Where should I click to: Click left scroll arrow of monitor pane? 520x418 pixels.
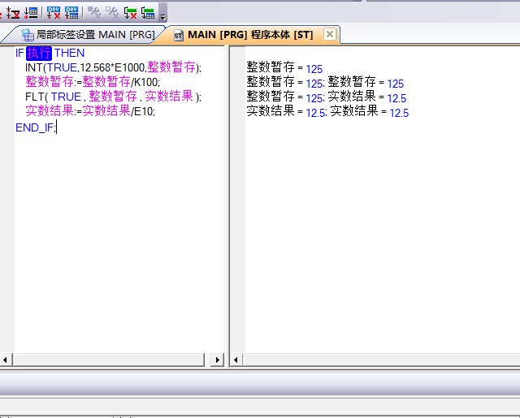(x=236, y=360)
